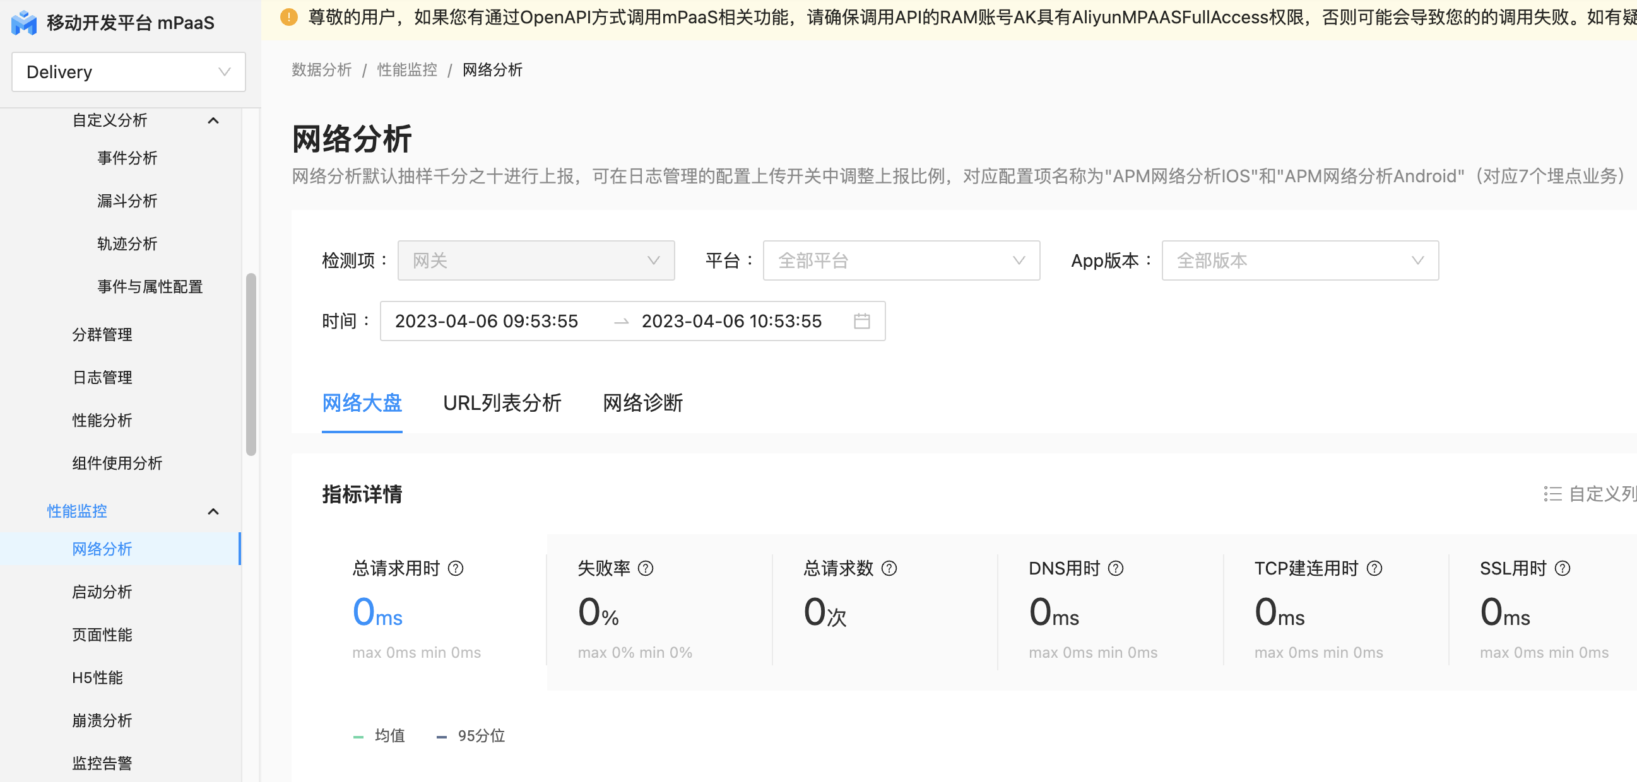1637x782 pixels.
Task: Open 页面性能 in the sidebar
Action: point(102,634)
